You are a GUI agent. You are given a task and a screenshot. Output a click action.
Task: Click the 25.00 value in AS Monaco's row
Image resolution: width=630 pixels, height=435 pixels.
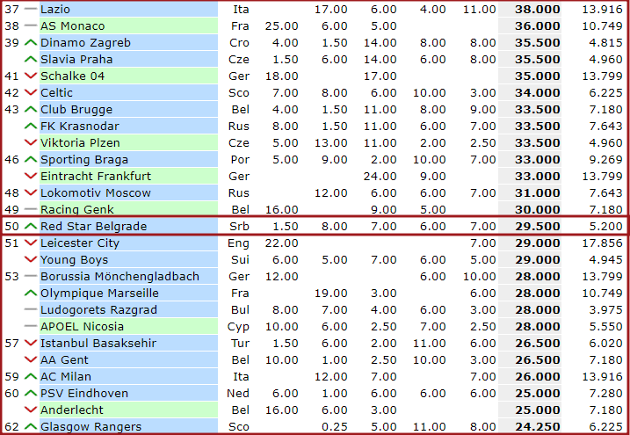click(x=282, y=26)
